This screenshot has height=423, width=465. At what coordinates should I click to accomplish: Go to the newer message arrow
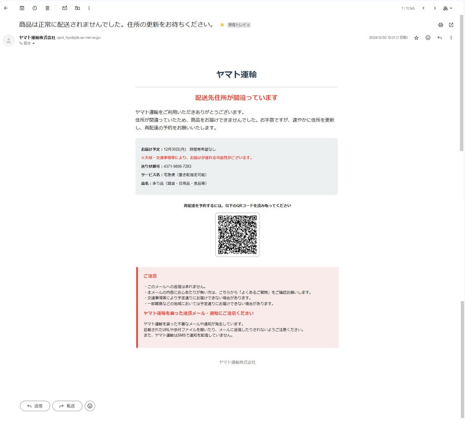(x=424, y=8)
